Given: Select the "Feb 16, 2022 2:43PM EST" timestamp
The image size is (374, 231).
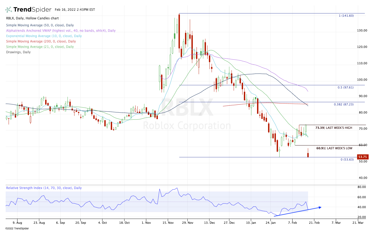Looking at the screenshot, I should pyautogui.click(x=75, y=10).
